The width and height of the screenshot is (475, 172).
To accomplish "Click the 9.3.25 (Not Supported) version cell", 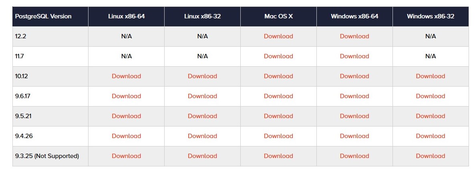I will [47, 156].
